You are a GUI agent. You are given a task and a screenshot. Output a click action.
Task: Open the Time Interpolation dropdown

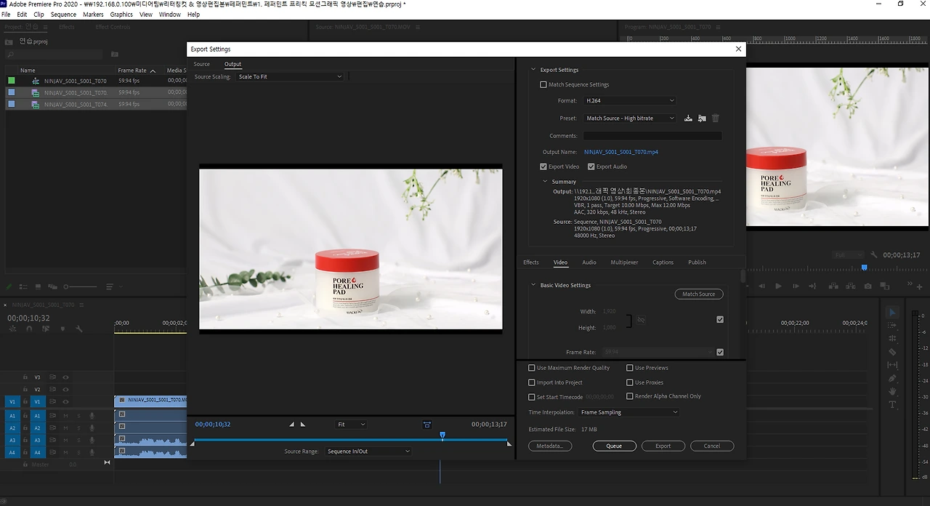pos(629,412)
